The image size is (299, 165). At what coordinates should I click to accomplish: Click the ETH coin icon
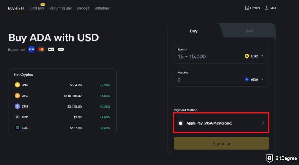tap(17, 106)
